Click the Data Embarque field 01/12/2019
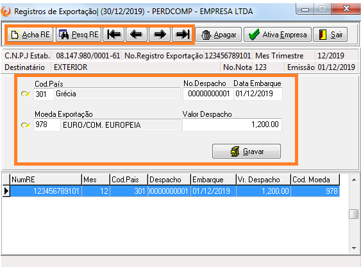The width and height of the screenshot is (361, 267). [258, 94]
